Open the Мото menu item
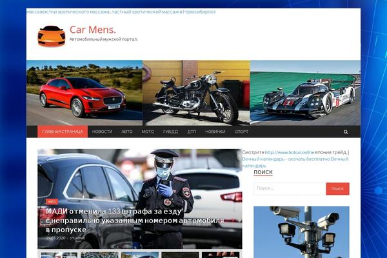 [148, 132]
